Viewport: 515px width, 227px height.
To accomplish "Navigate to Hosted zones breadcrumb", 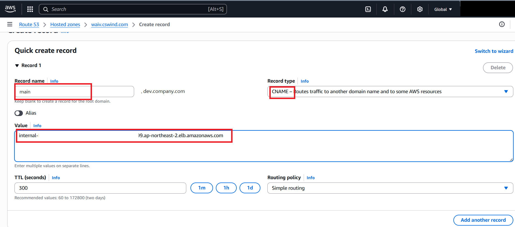I will click(x=65, y=24).
